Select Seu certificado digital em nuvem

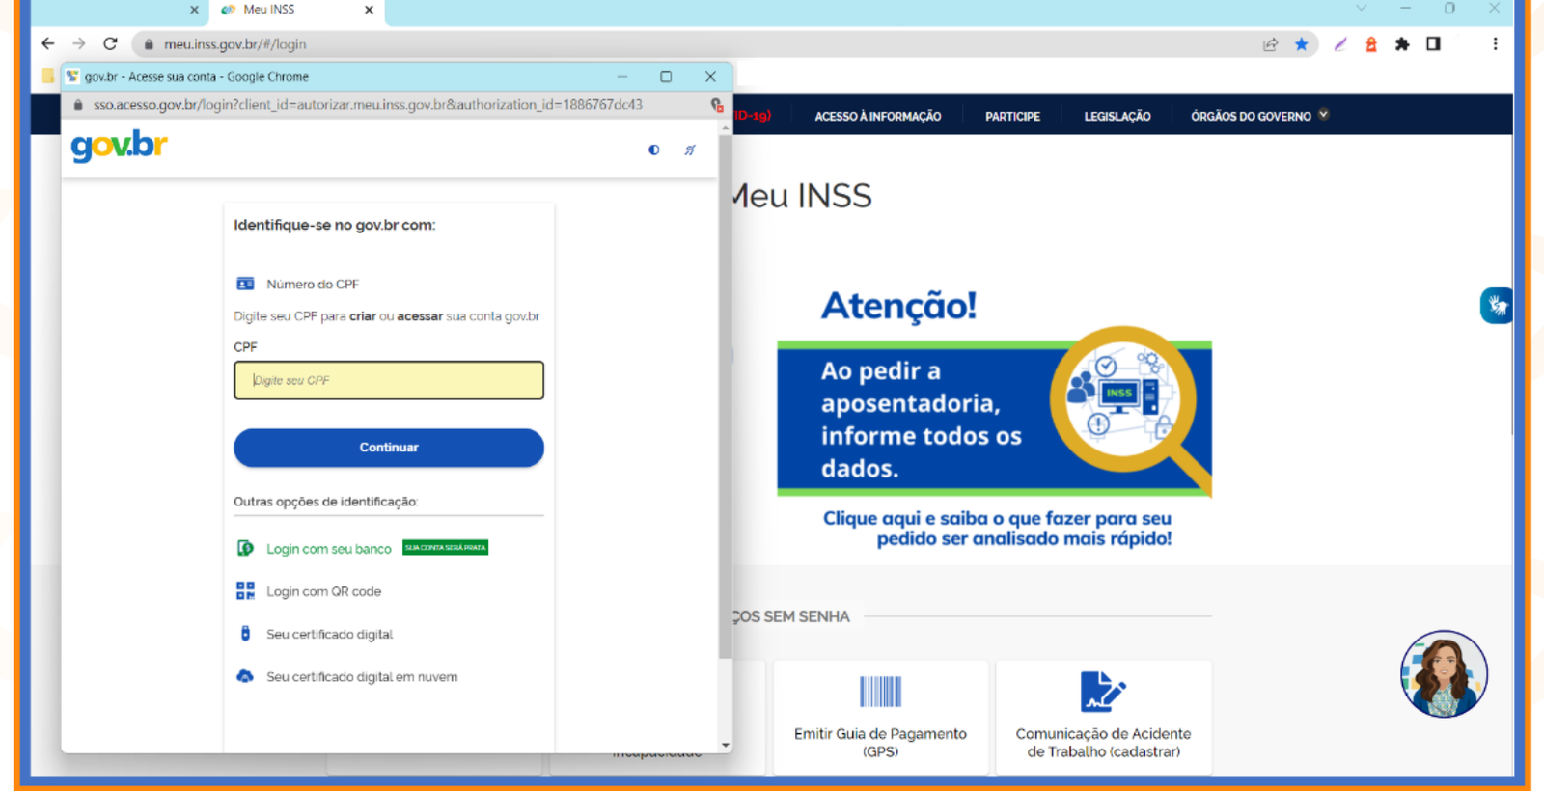pyautogui.click(x=362, y=676)
